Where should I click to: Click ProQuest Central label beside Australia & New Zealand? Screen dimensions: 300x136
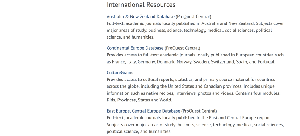point(193,17)
